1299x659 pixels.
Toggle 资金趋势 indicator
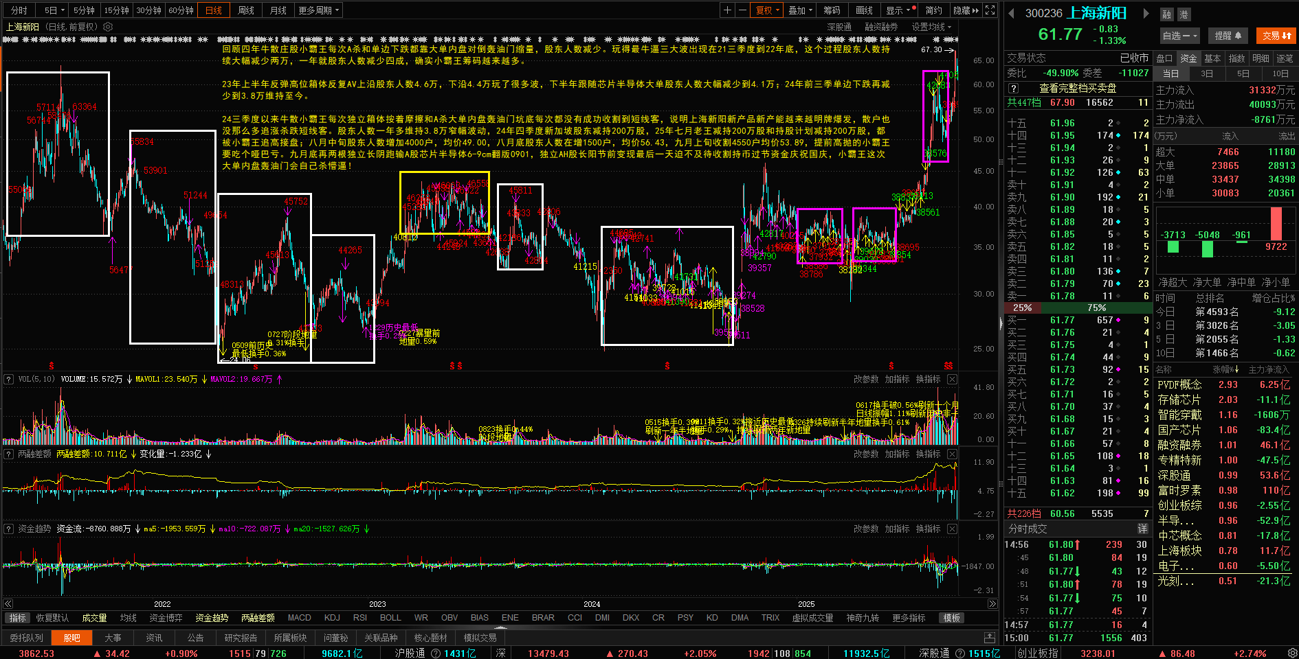pos(212,618)
